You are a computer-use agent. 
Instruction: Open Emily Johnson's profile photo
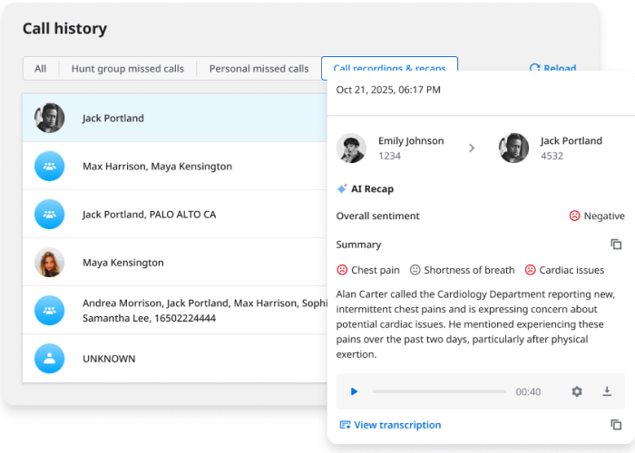351,148
